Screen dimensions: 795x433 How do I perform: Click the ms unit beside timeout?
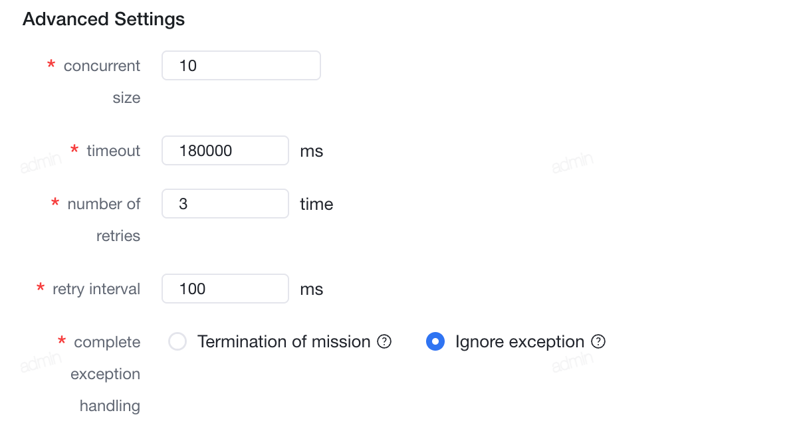coord(311,151)
